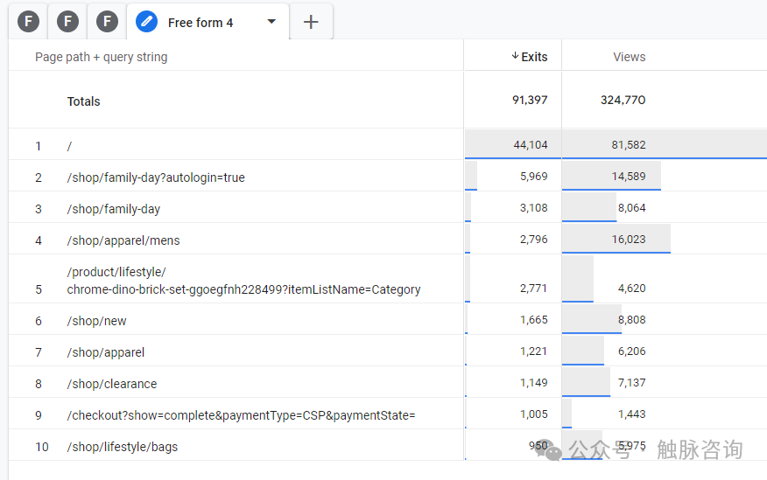Click the 16,023 views bar cell
Image resolution: width=767 pixels, height=480 pixels.
(616, 240)
